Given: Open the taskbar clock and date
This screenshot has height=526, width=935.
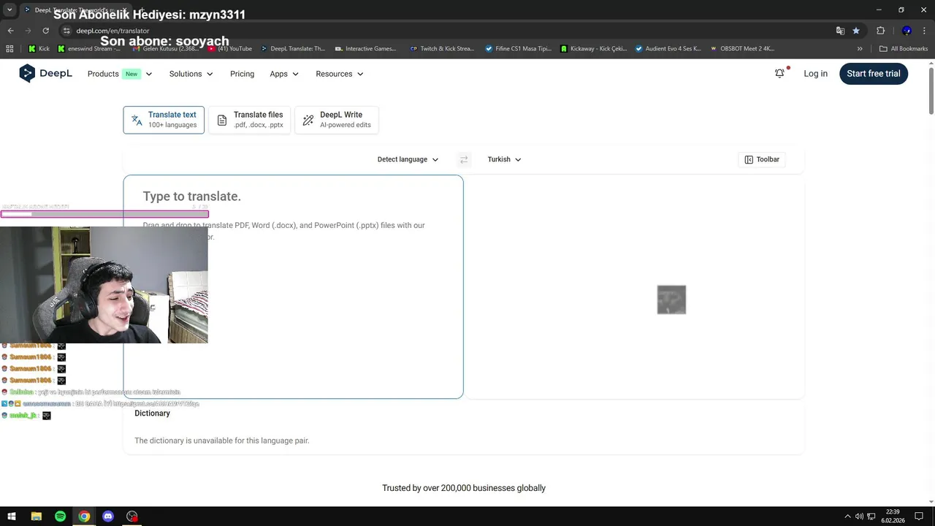Looking at the screenshot, I should 893,517.
